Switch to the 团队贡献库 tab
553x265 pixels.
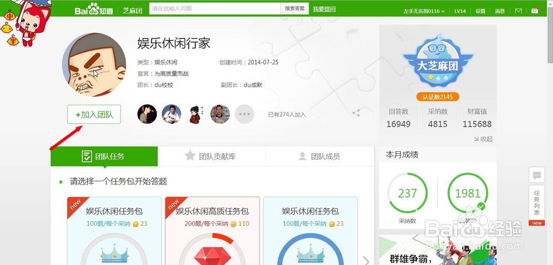click(x=212, y=156)
